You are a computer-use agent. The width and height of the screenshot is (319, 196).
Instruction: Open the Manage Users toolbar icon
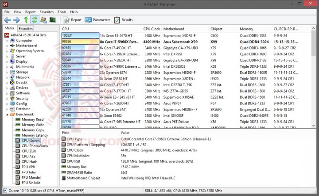point(43,20)
